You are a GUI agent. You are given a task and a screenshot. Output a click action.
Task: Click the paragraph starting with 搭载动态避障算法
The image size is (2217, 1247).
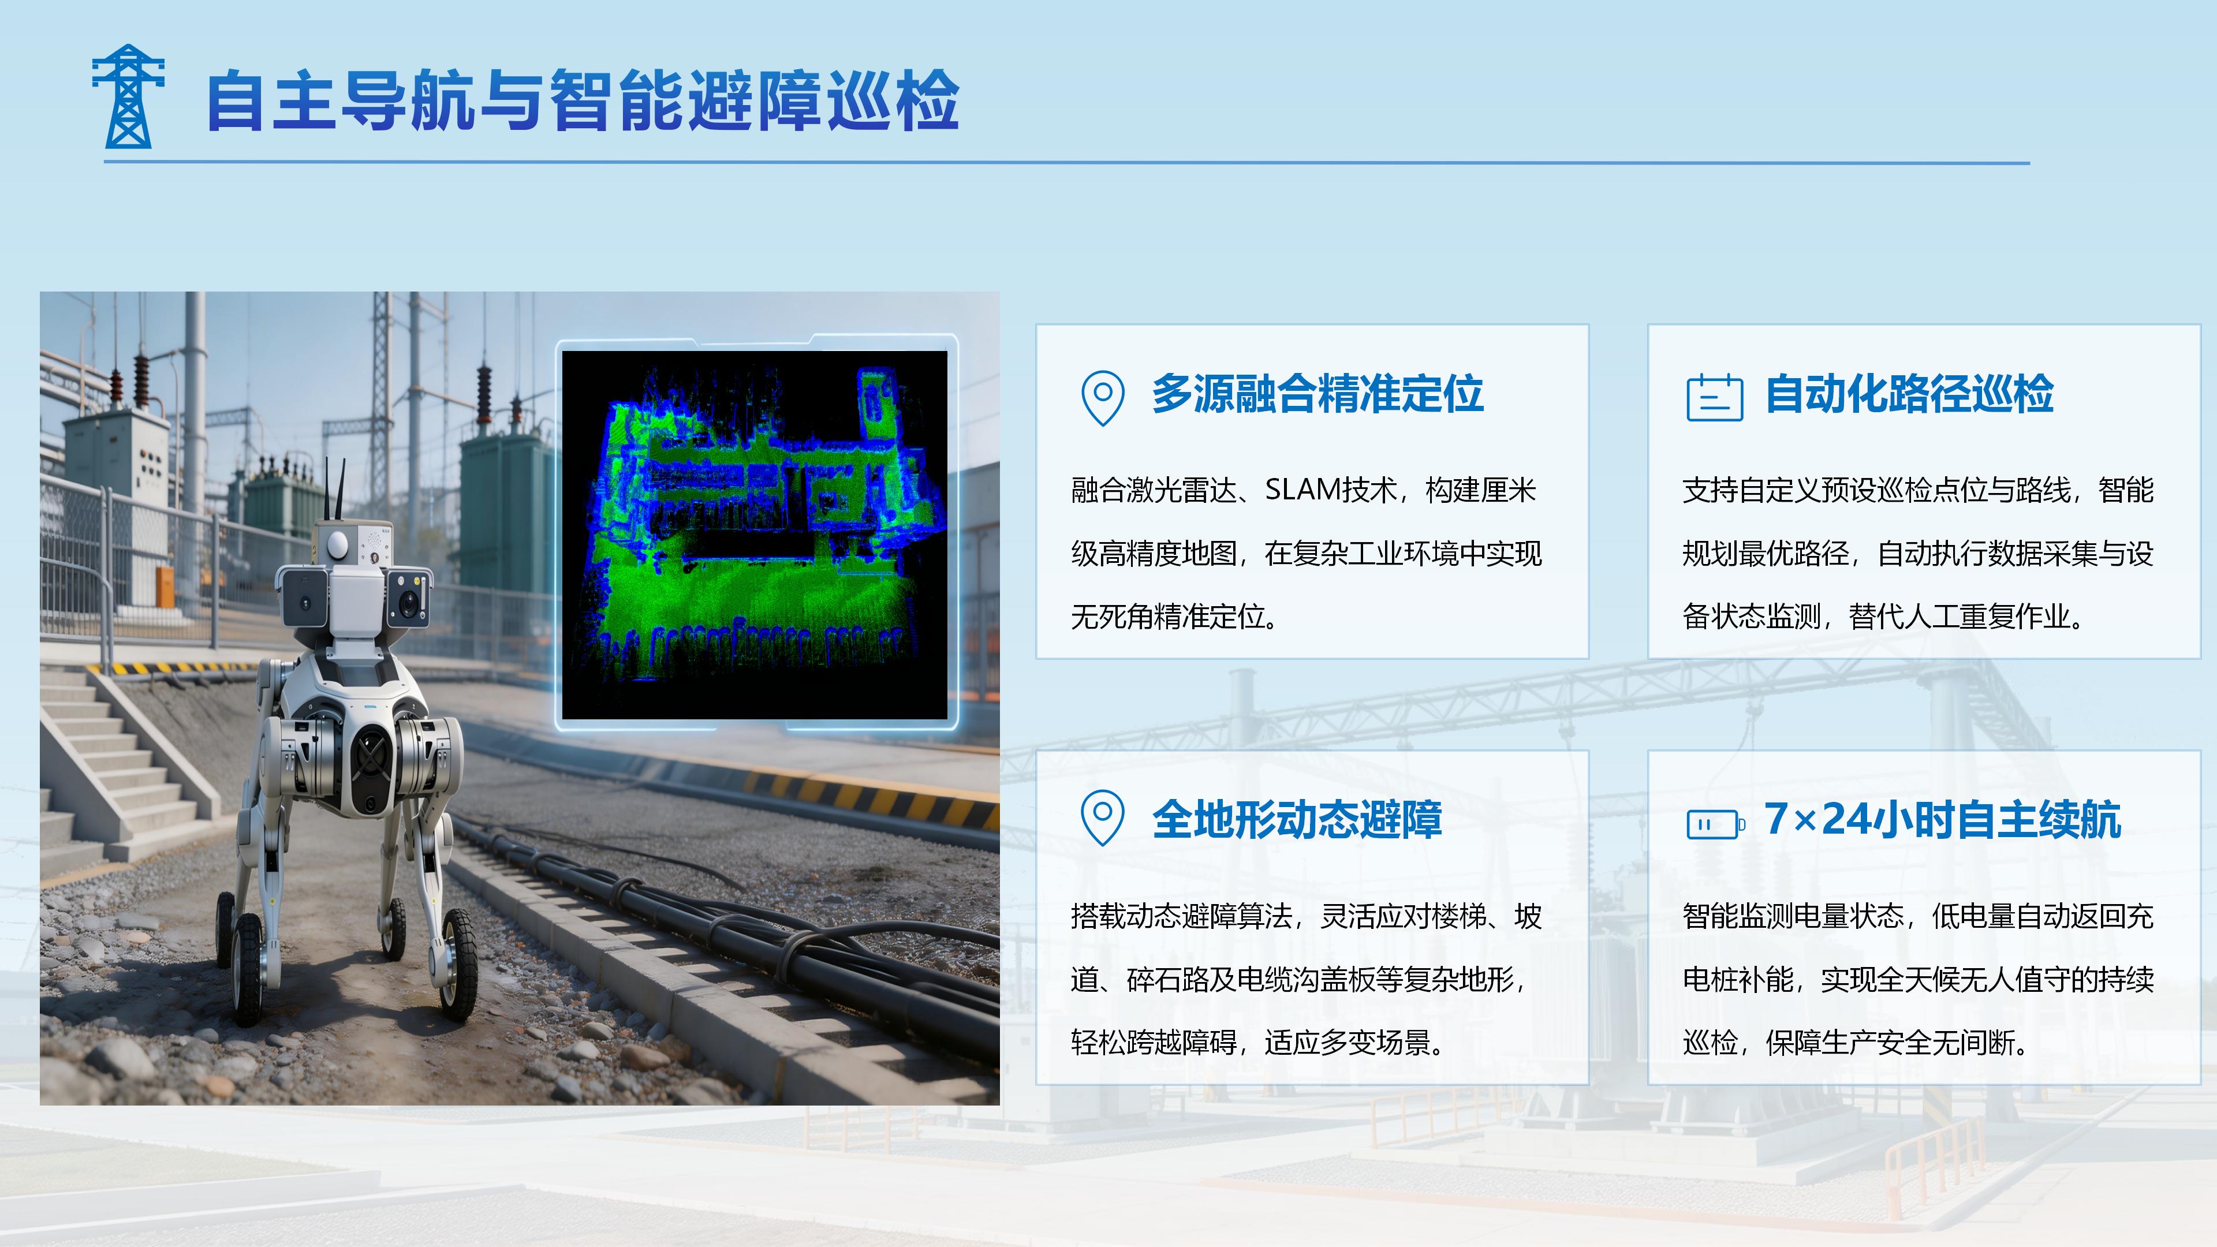pos(1307,979)
